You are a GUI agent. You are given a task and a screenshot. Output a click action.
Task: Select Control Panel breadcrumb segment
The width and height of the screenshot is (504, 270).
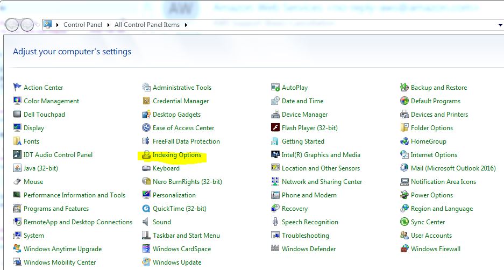tap(83, 25)
